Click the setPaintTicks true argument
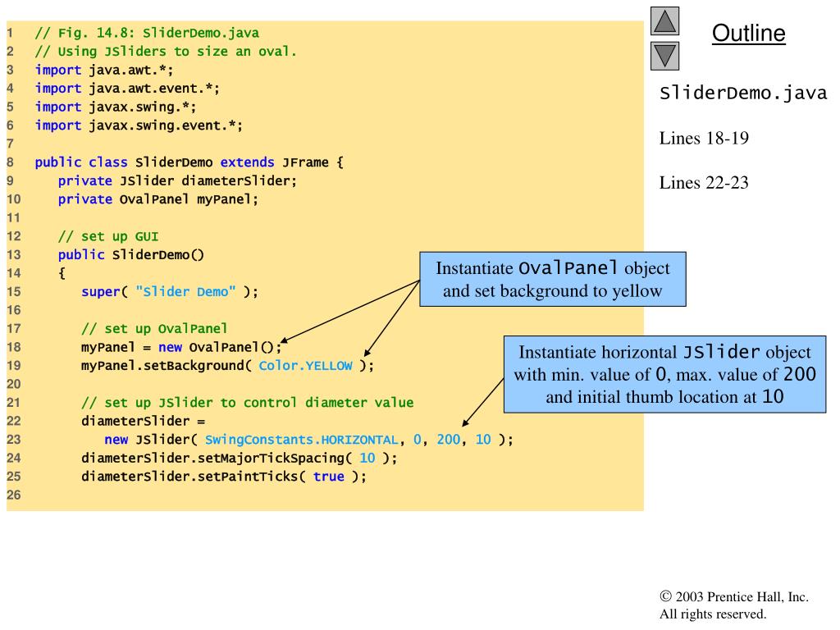Viewport: 840px width, 630px height. tap(328, 477)
